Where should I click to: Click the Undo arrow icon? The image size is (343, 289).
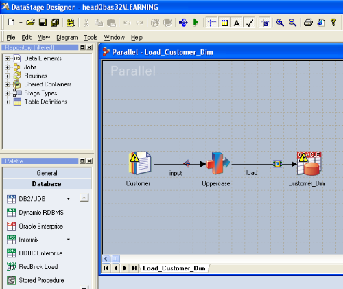(x=127, y=23)
